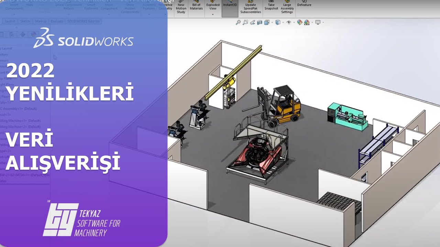Screen dimensions: 440x247
Task: Click the Reference Geometry command
Action: tap(165, 5)
